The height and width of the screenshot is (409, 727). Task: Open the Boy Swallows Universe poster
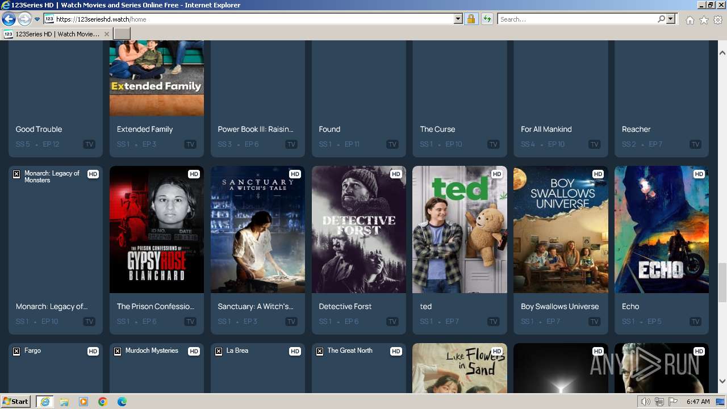click(x=561, y=229)
